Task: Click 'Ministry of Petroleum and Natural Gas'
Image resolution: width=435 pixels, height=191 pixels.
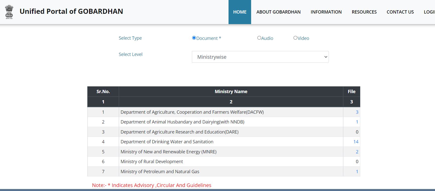Action: point(160,172)
